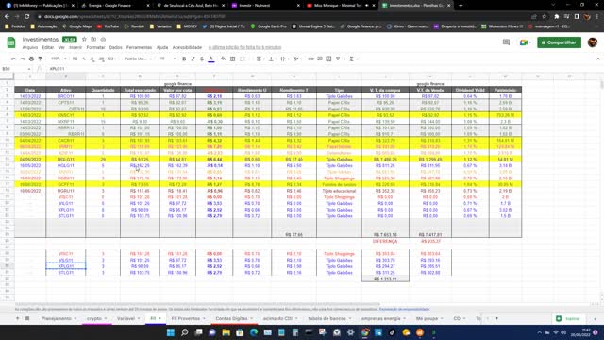
Task: Open the font size dropdown
Action: pyautogui.click(x=168, y=59)
